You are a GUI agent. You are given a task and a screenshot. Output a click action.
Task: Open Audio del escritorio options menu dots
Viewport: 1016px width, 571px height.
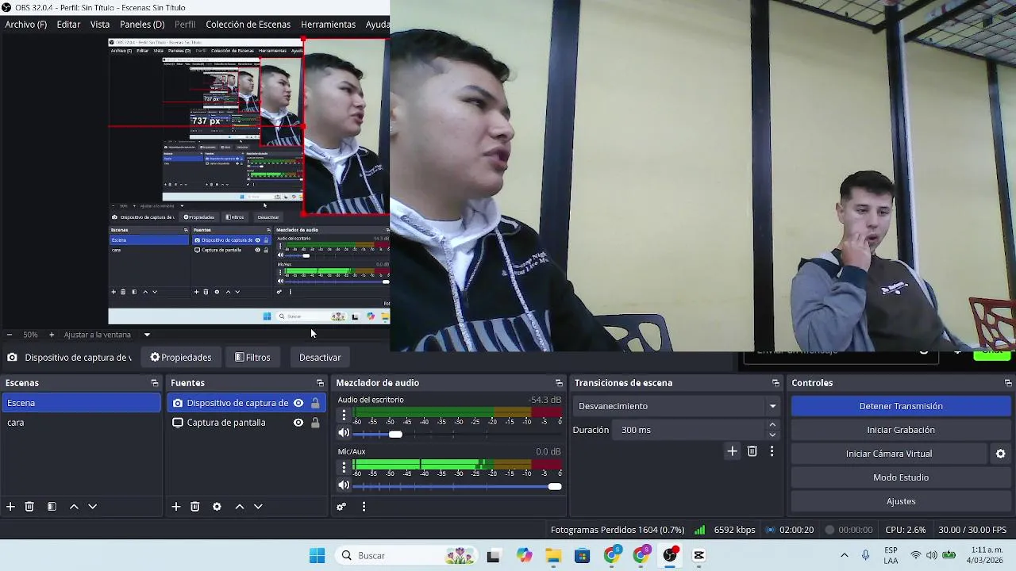(x=344, y=416)
